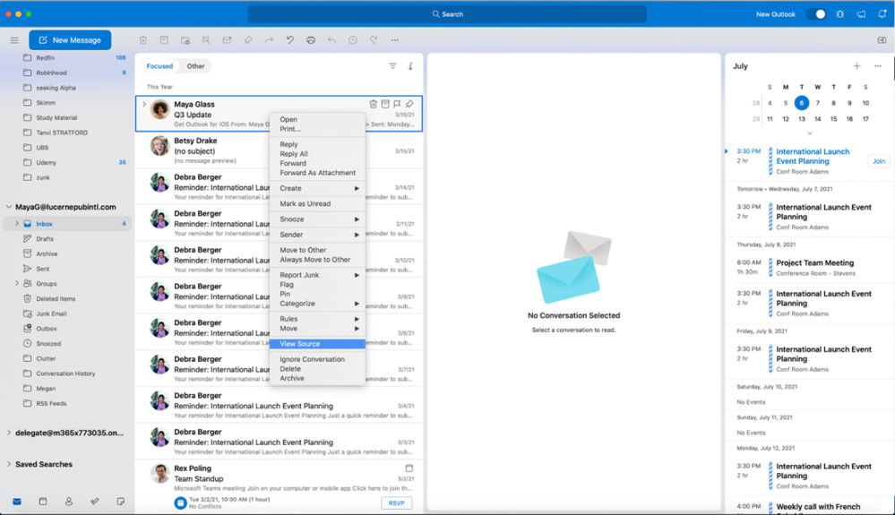The image size is (895, 515).
Task: Select the Focused inbox tab
Action: [x=159, y=66]
